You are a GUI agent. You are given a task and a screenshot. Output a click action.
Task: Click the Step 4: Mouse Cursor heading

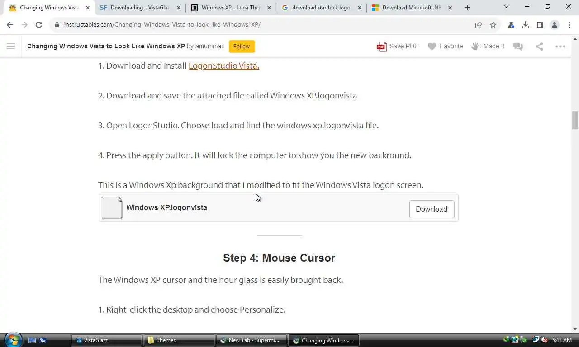[x=279, y=258]
